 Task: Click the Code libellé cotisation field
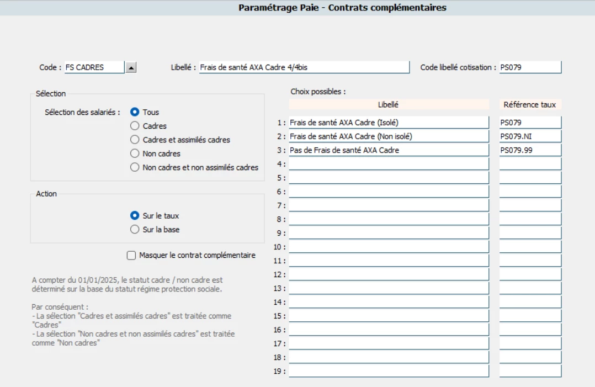coord(530,67)
